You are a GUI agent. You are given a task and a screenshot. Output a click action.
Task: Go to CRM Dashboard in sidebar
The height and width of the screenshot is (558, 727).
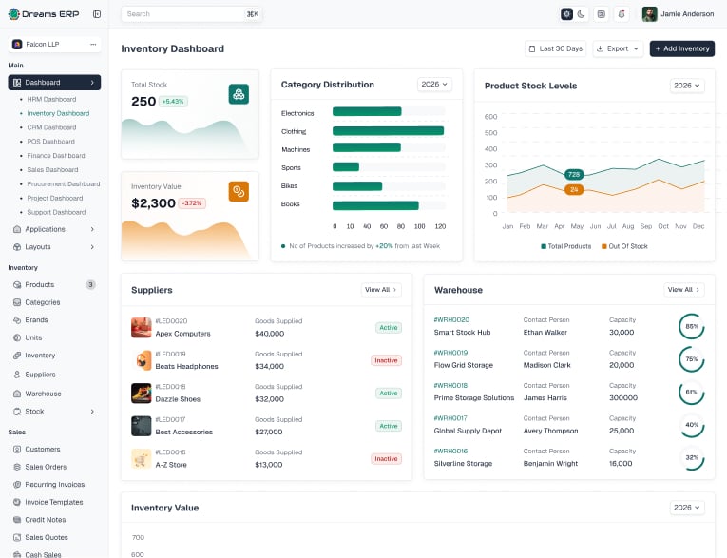(51, 127)
